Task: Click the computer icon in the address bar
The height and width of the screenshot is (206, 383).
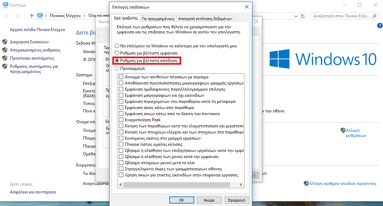Action: pos(40,16)
